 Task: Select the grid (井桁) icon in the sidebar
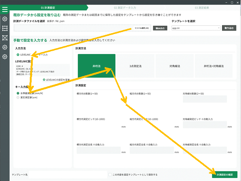5,28
